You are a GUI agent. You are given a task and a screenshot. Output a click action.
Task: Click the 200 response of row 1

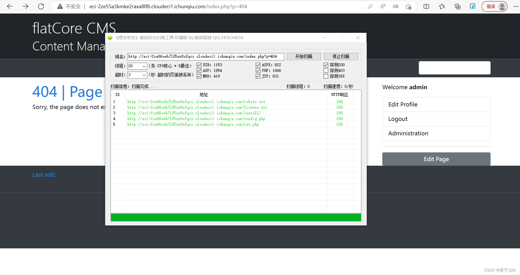coord(340,102)
